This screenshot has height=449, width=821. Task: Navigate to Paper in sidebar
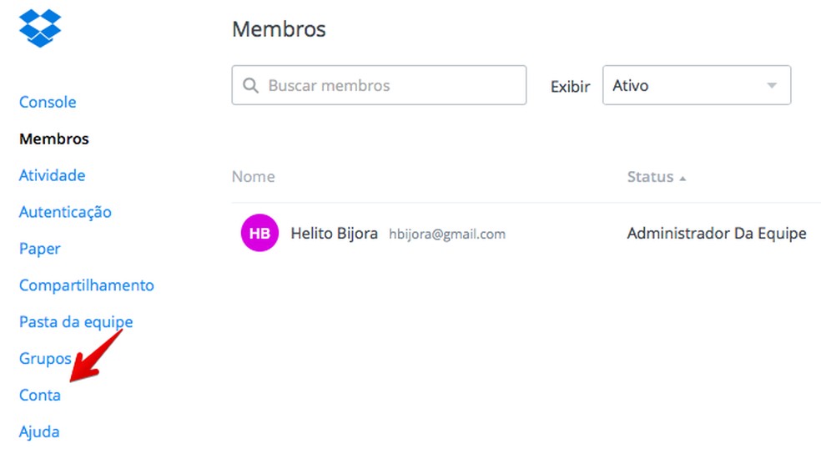[x=40, y=249]
